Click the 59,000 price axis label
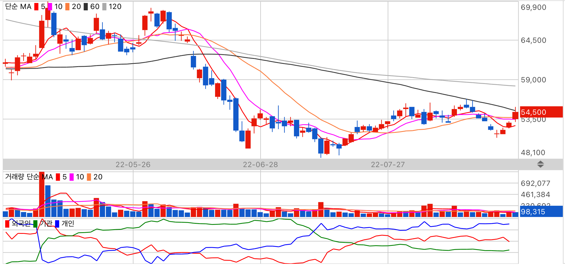This screenshot has height=266, width=565. coord(533,80)
